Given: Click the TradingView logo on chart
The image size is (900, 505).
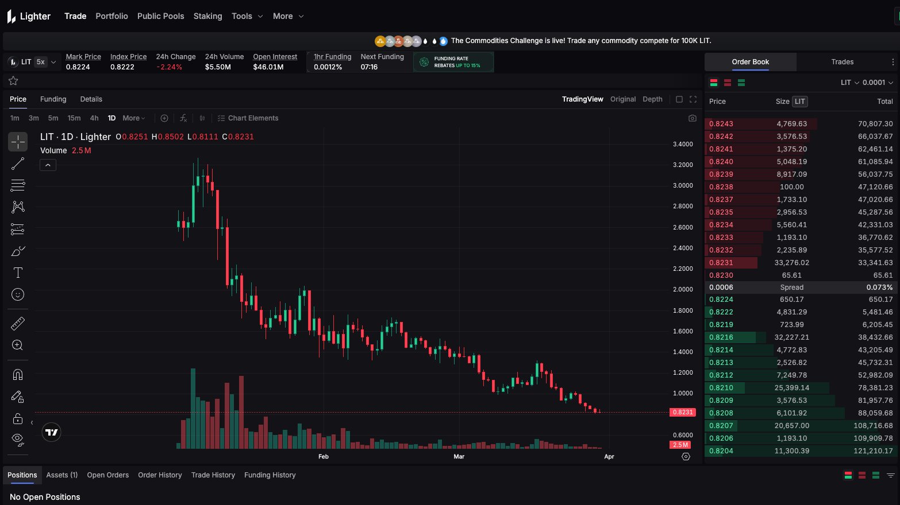Looking at the screenshot, I should pyautogui.click(x=52, y=433).
